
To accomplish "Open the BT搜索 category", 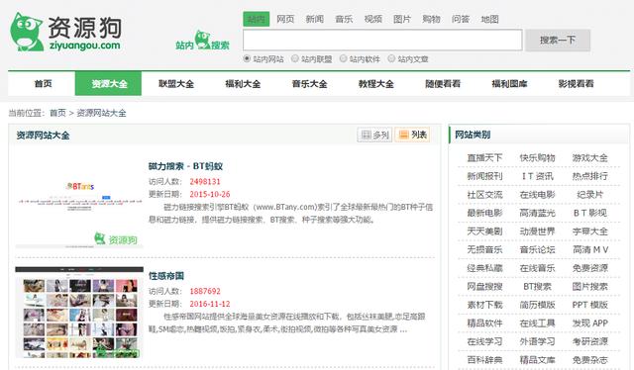I will tap(537, 286).
